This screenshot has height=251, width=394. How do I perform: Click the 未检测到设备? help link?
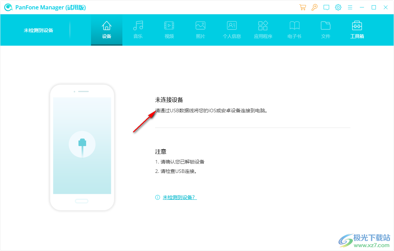tap(180, 197)
